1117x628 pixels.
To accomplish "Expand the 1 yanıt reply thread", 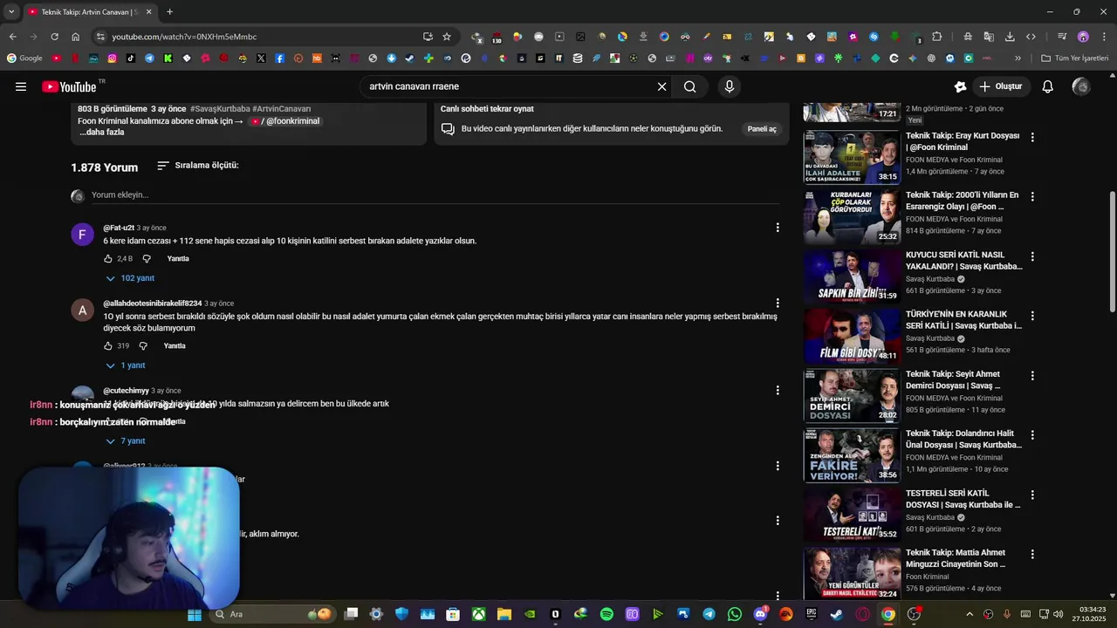I will (126, 365).
